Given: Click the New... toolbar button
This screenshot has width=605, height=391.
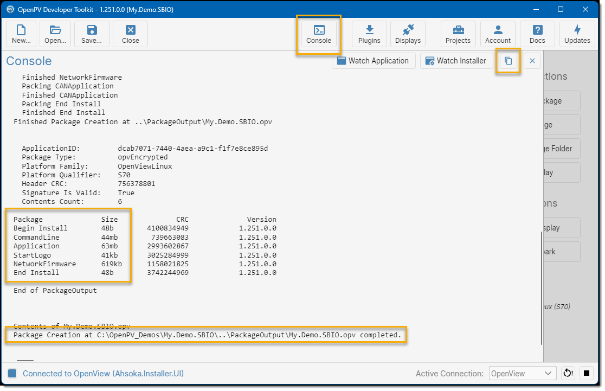Looking at the screenshot, I should click(21, 34).
